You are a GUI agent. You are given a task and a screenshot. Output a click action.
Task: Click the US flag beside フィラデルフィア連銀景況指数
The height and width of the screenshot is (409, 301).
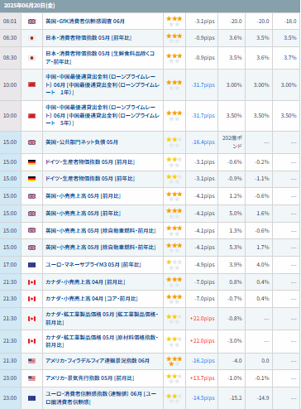[x=31, y=361]
